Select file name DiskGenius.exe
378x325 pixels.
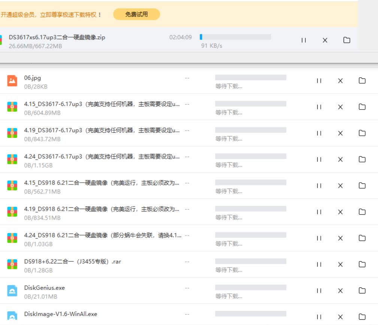(x=44, y=288)
